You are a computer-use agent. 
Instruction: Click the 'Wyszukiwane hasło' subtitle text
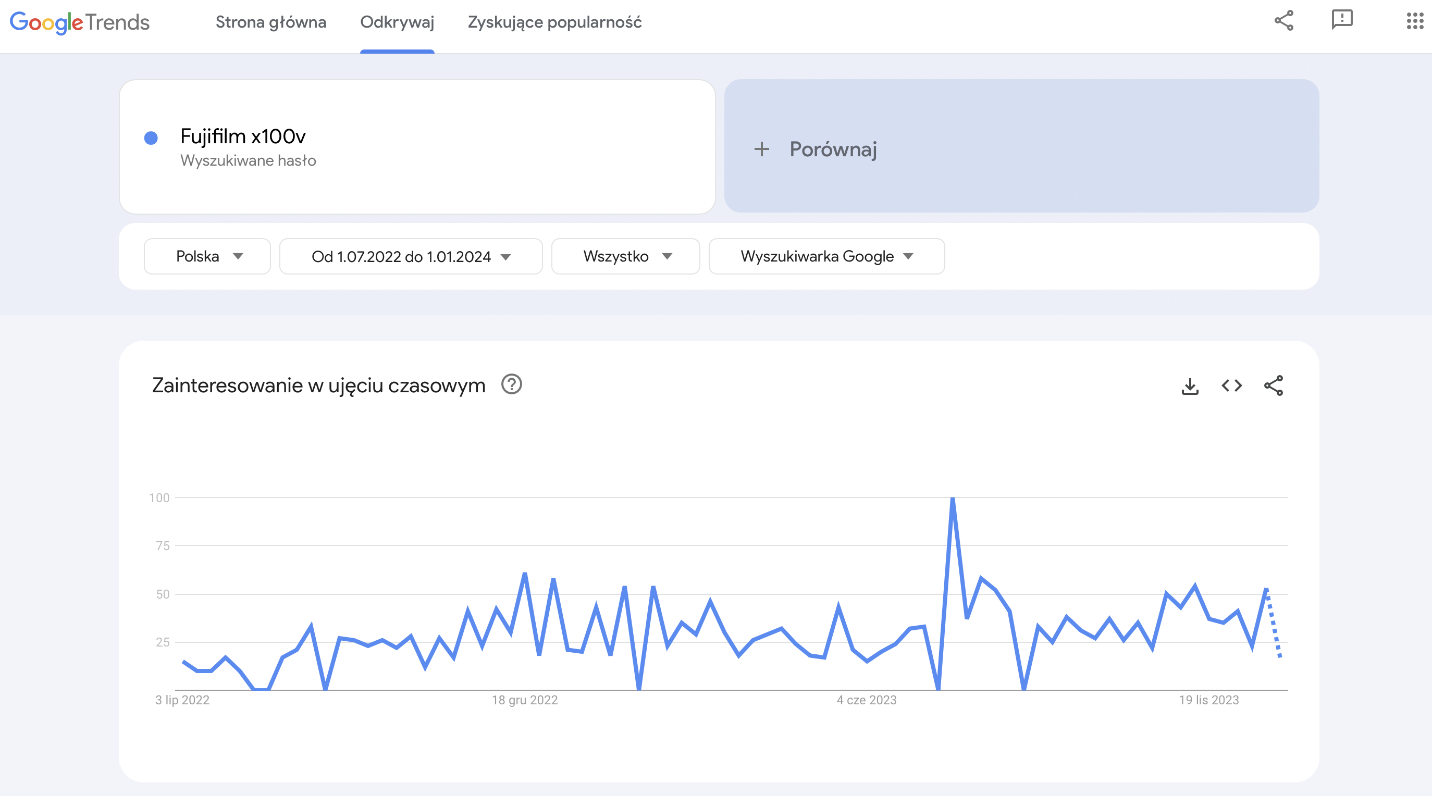coord(248,160)
